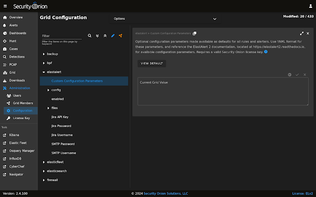Expand all settings with double-down chevron
This screenshot has height=197, width=316.
pyautogui.click(x=97, y=36)
